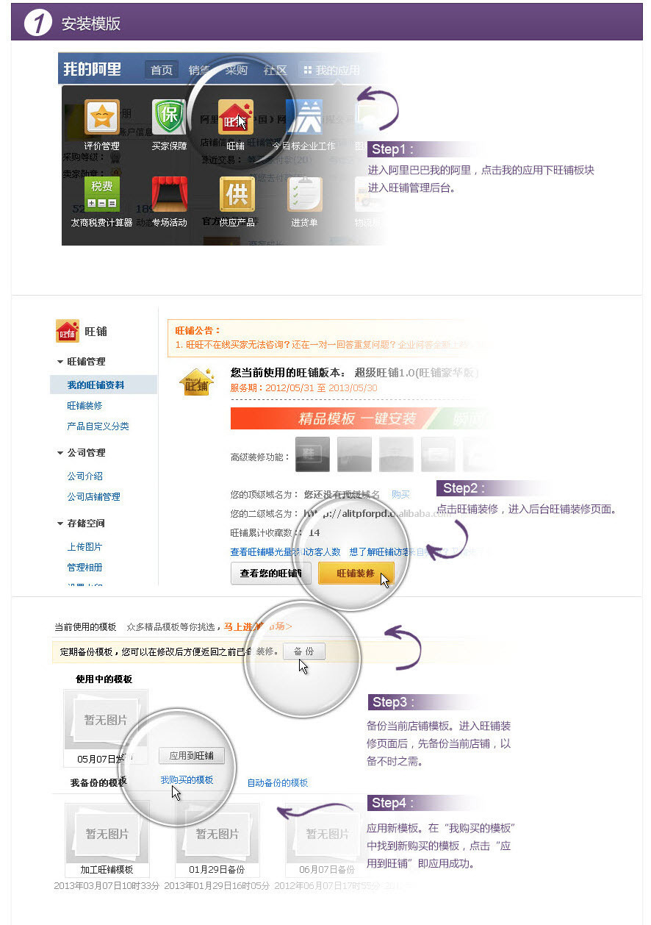
Task: Open the 今日标企业工作 app icon
Action: point(303,118)
